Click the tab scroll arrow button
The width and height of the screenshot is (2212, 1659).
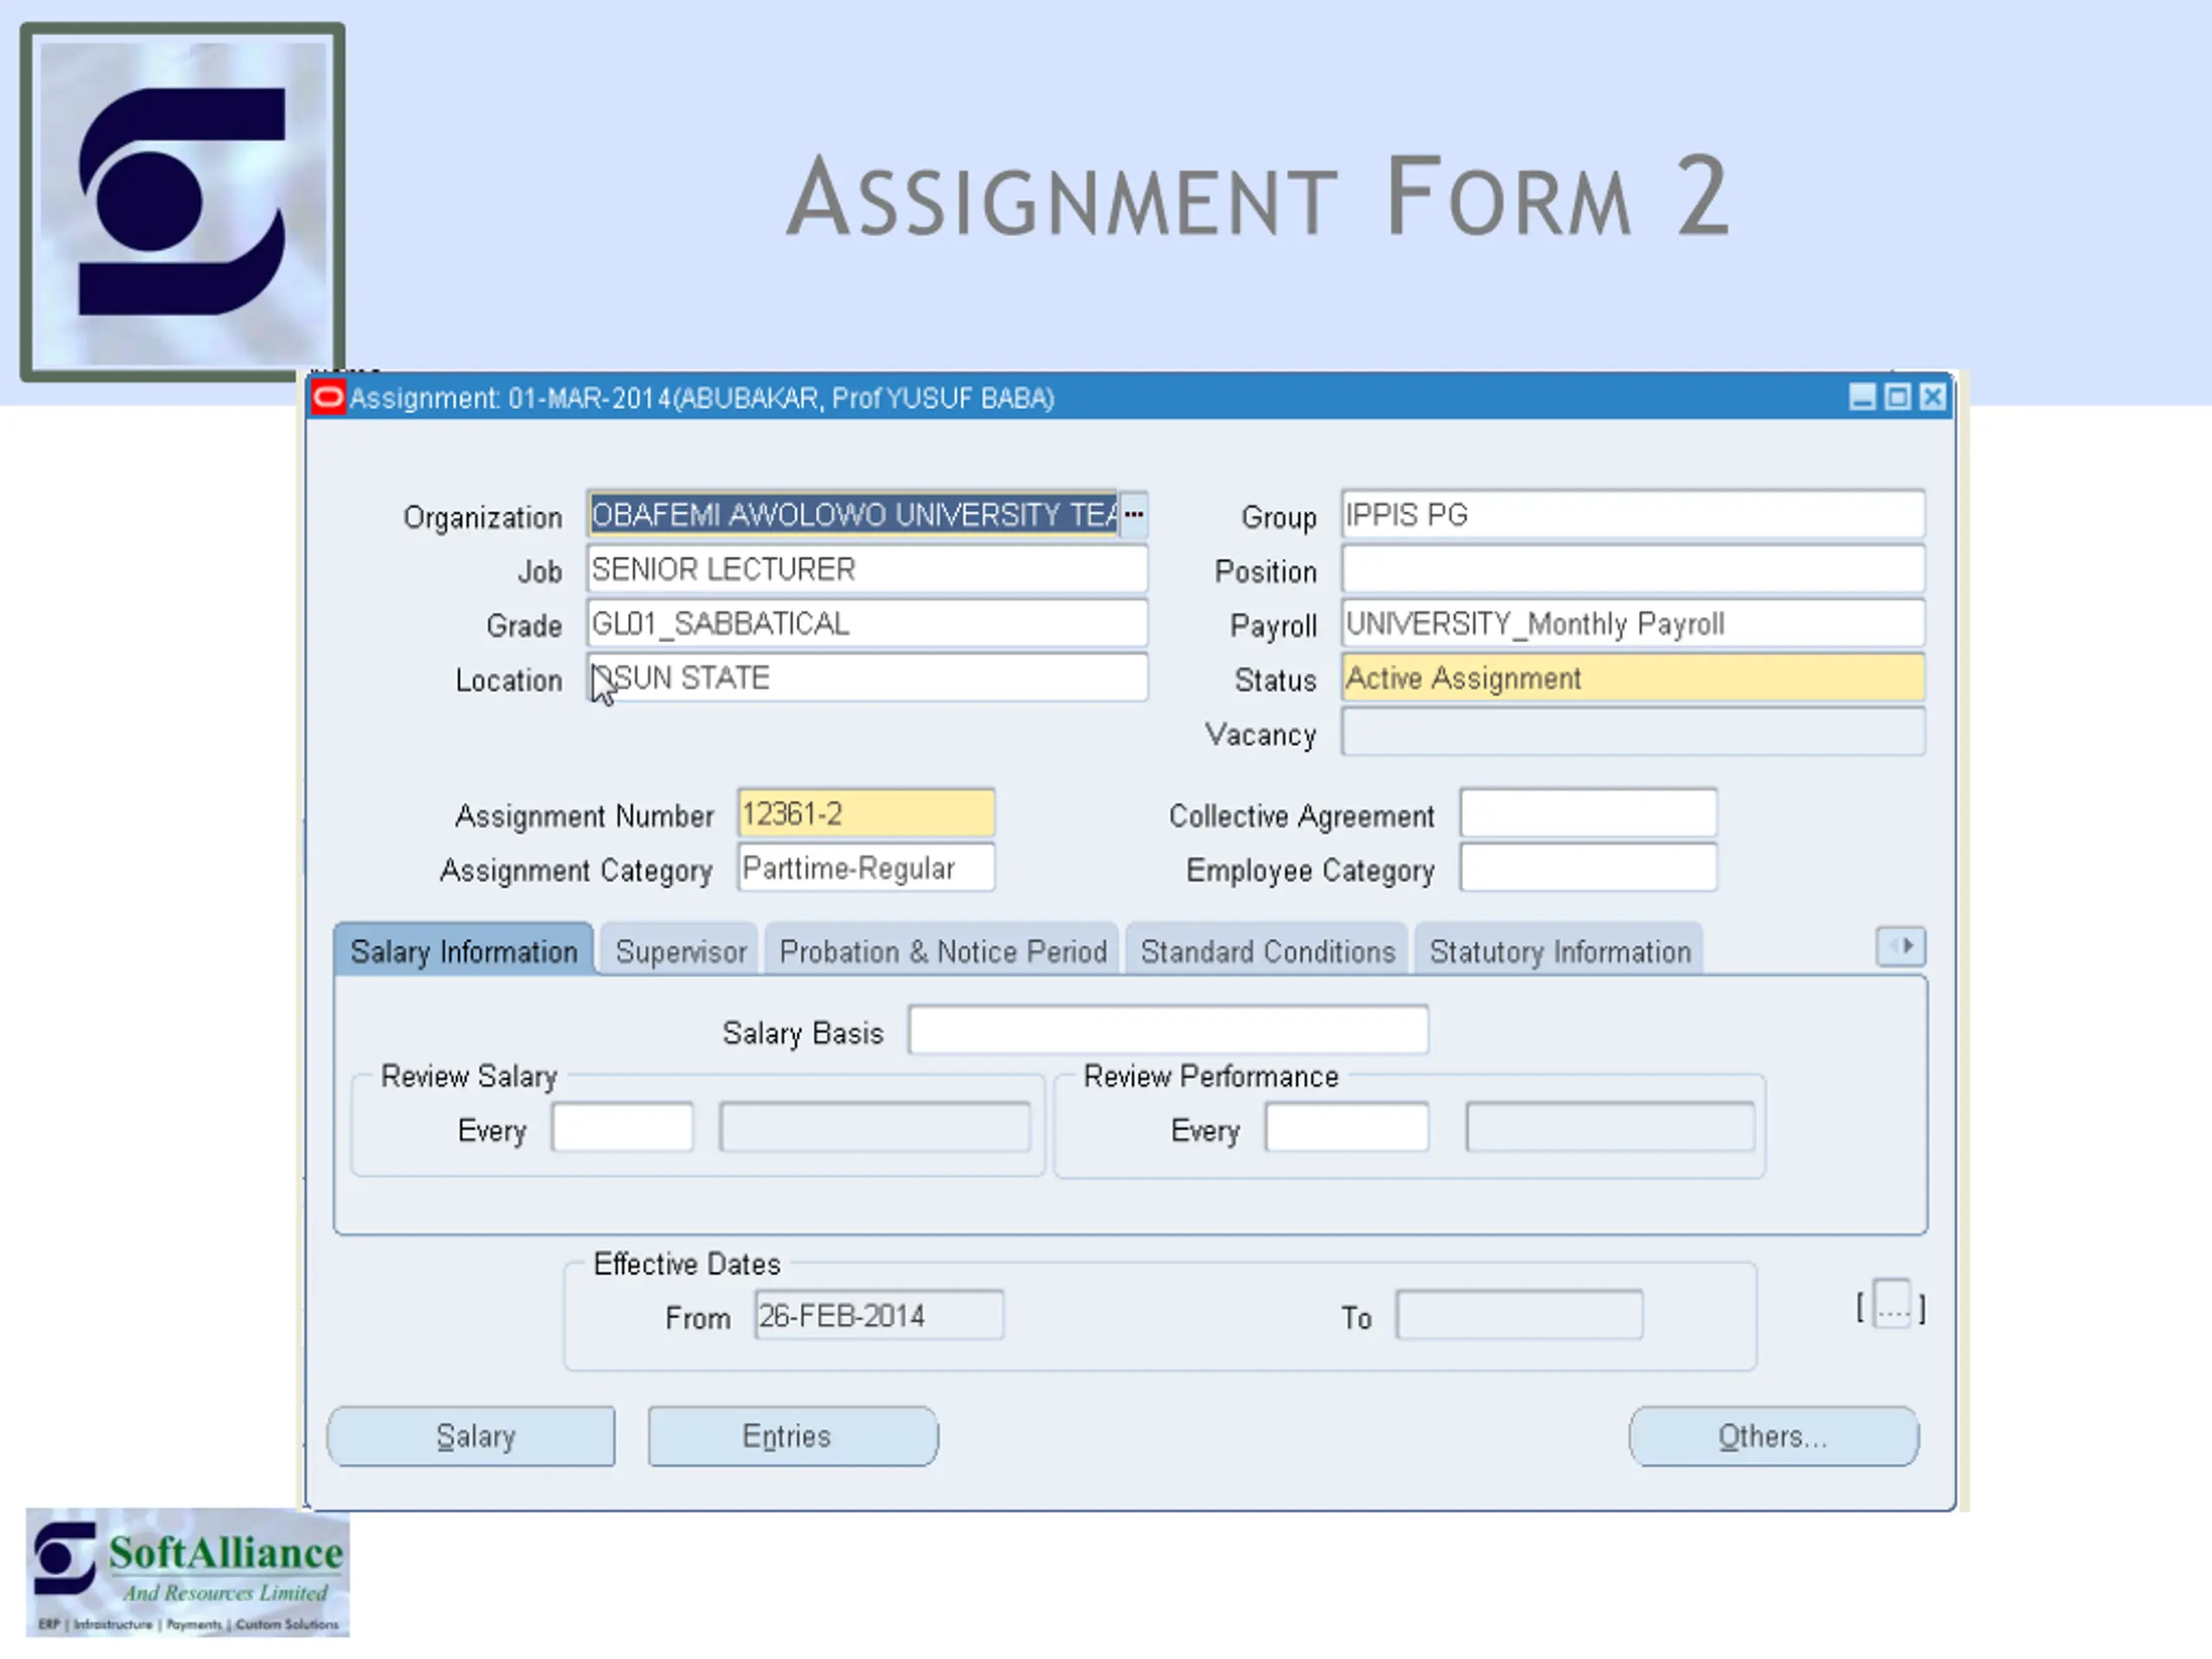click(x=1900, y=946)
